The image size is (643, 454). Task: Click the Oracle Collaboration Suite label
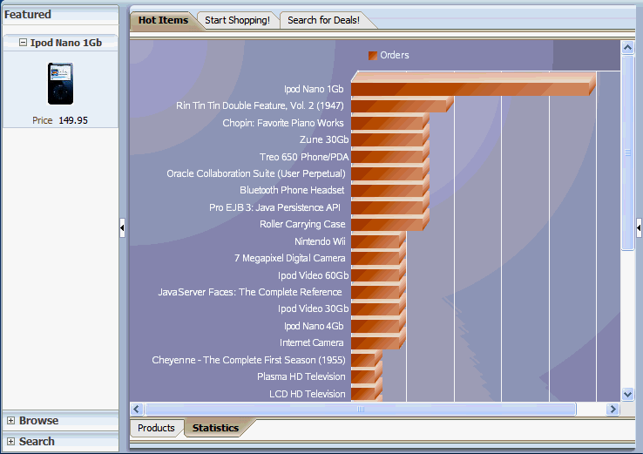tap(256, 173)
